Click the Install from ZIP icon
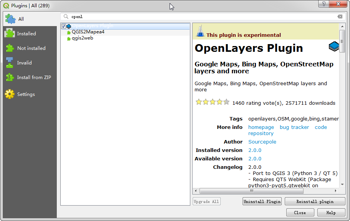350x221 pixels. click(x=10, y=77)
